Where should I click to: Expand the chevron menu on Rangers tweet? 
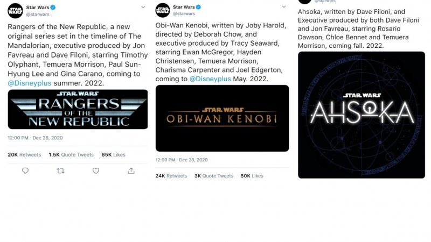click(143, 7)
